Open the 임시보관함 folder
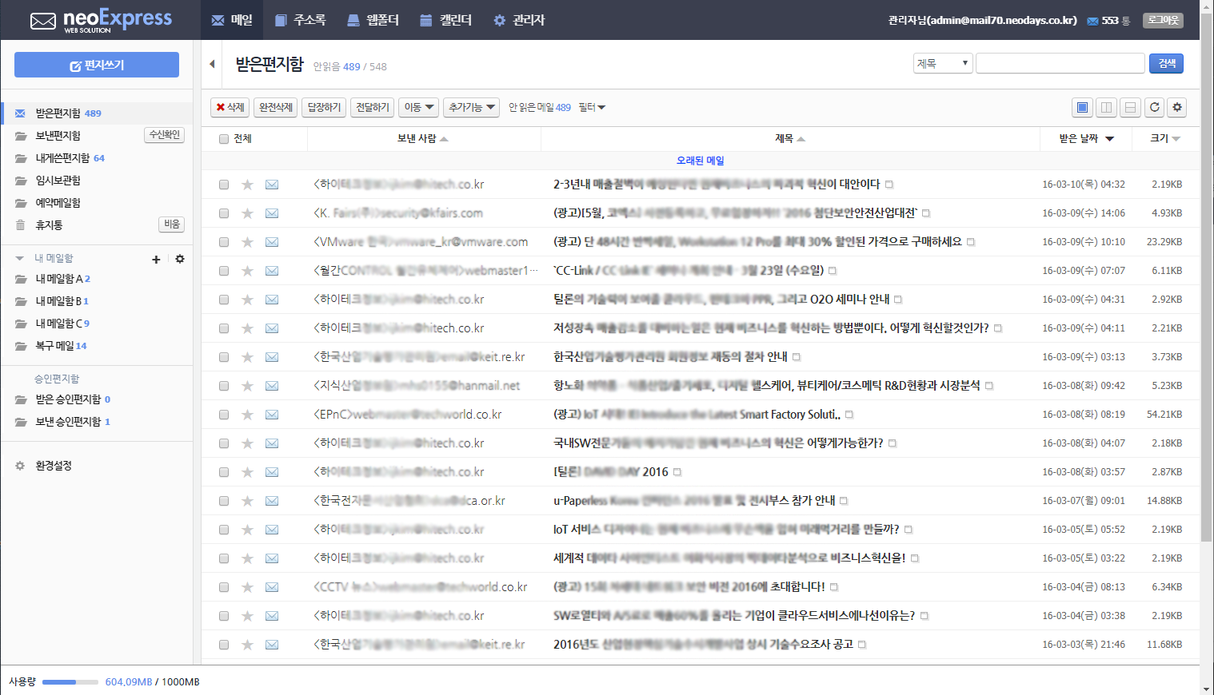 [x=58, y=181]
